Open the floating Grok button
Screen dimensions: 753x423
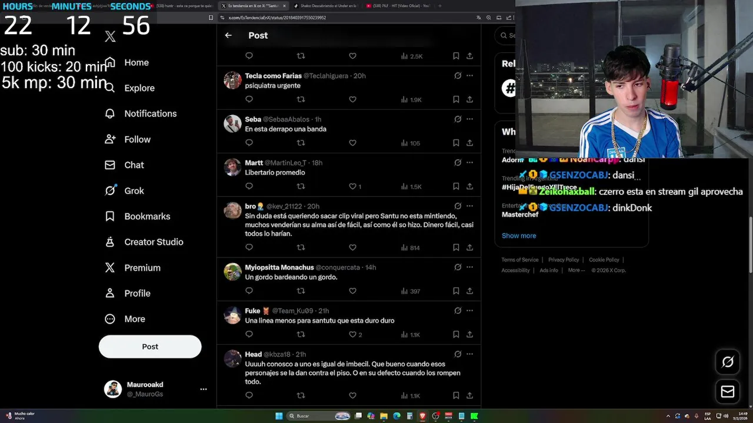tap(728, 362)
